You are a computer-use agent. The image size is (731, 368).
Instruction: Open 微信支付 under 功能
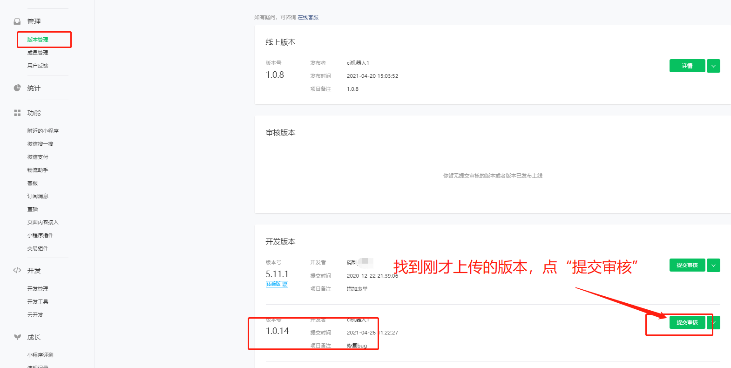[x=38, y=157]
